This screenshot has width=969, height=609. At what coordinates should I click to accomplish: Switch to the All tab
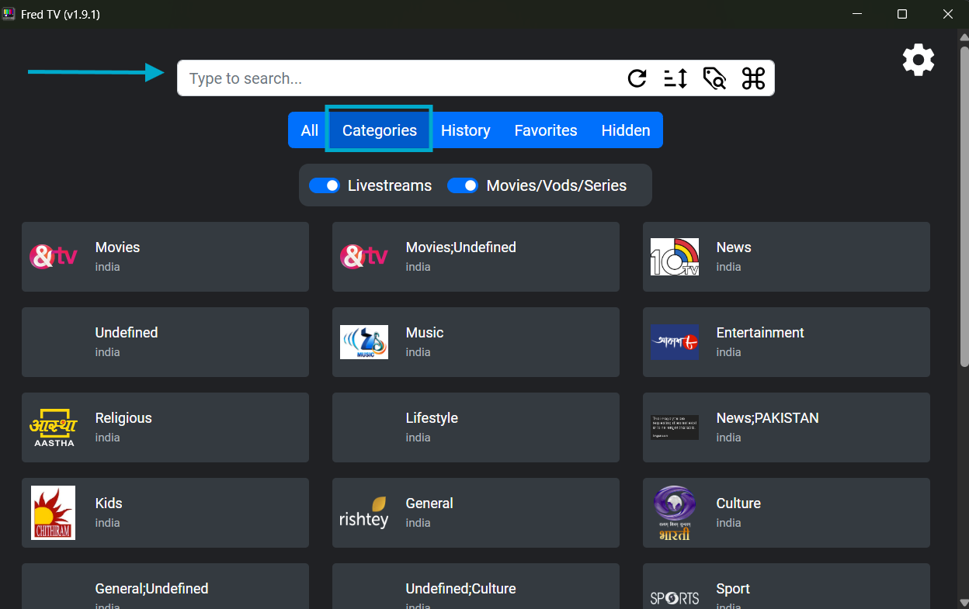310,130
